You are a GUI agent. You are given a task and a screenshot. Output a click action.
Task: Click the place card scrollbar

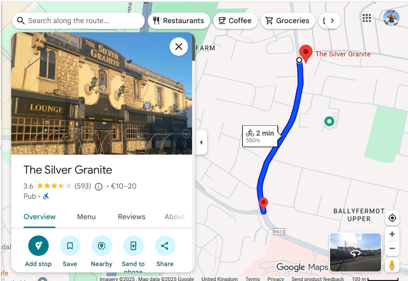193,48
